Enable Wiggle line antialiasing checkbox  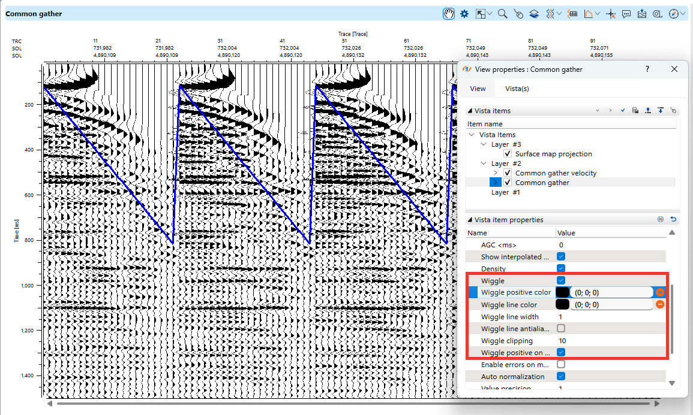[x=561, y=329]
